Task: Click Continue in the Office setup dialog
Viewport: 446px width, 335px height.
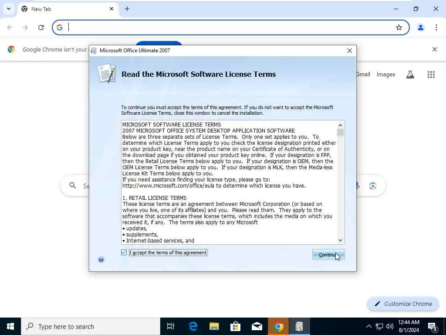Action: coord(328,255)
